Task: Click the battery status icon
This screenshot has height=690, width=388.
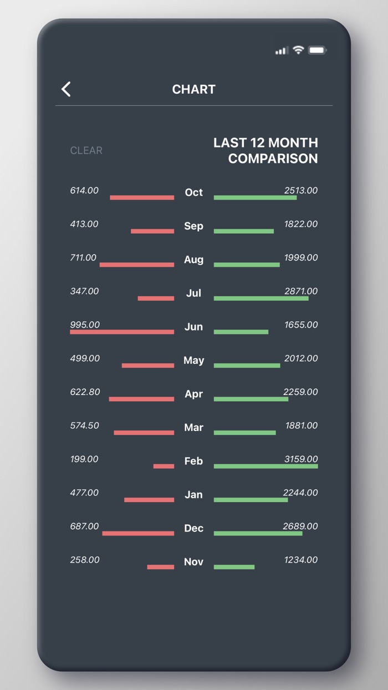Action: (x=317, y=50)
